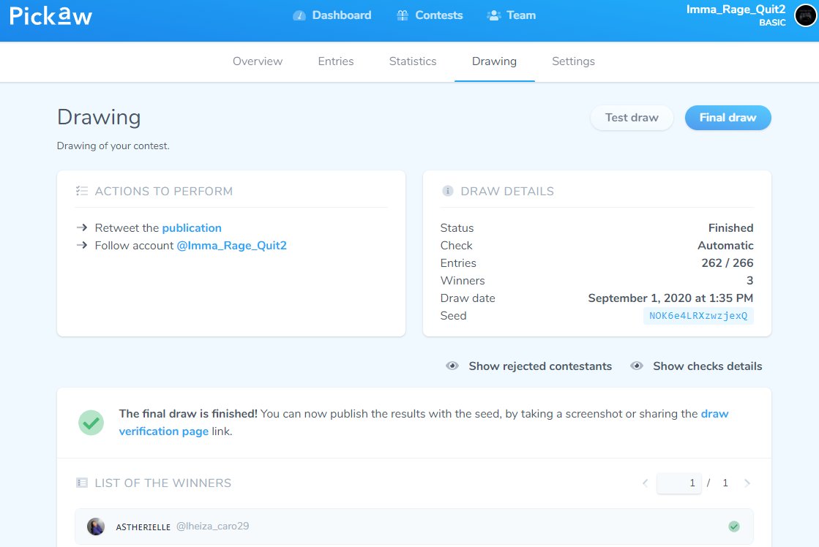The image size is (819, 547).
Task: Click the green final draw checkmark icon
Action: coord(91,422)
